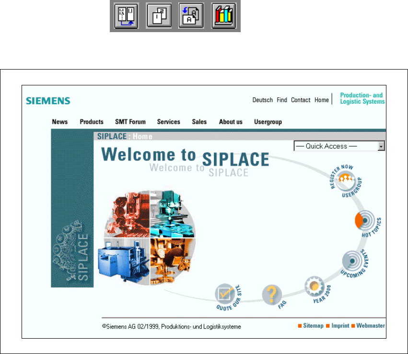
Task: Open the Products menu
Action: (92, 122)
